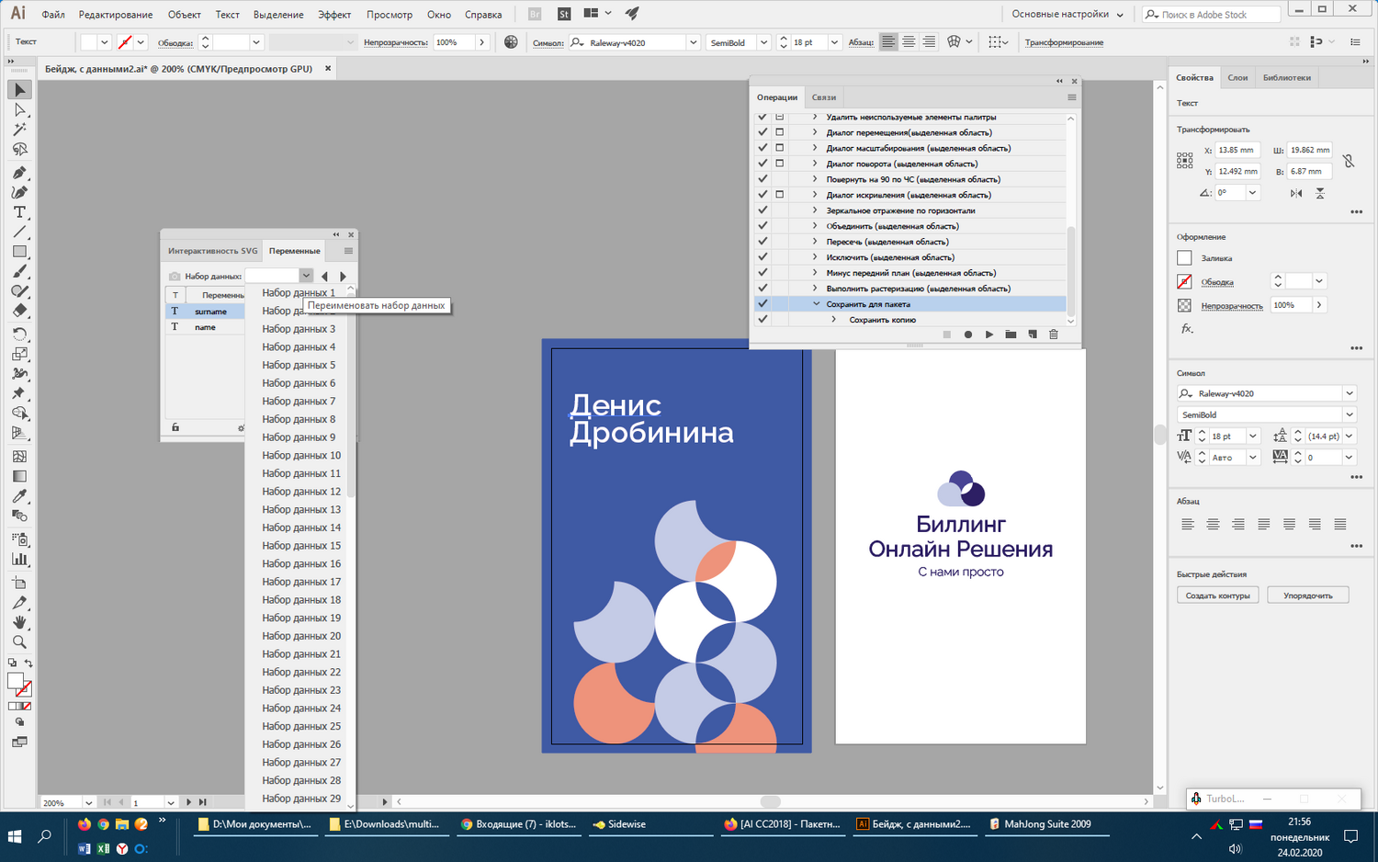Open zoom level 200% dropdown
1378x862 pixels.
tap(88, 802)
